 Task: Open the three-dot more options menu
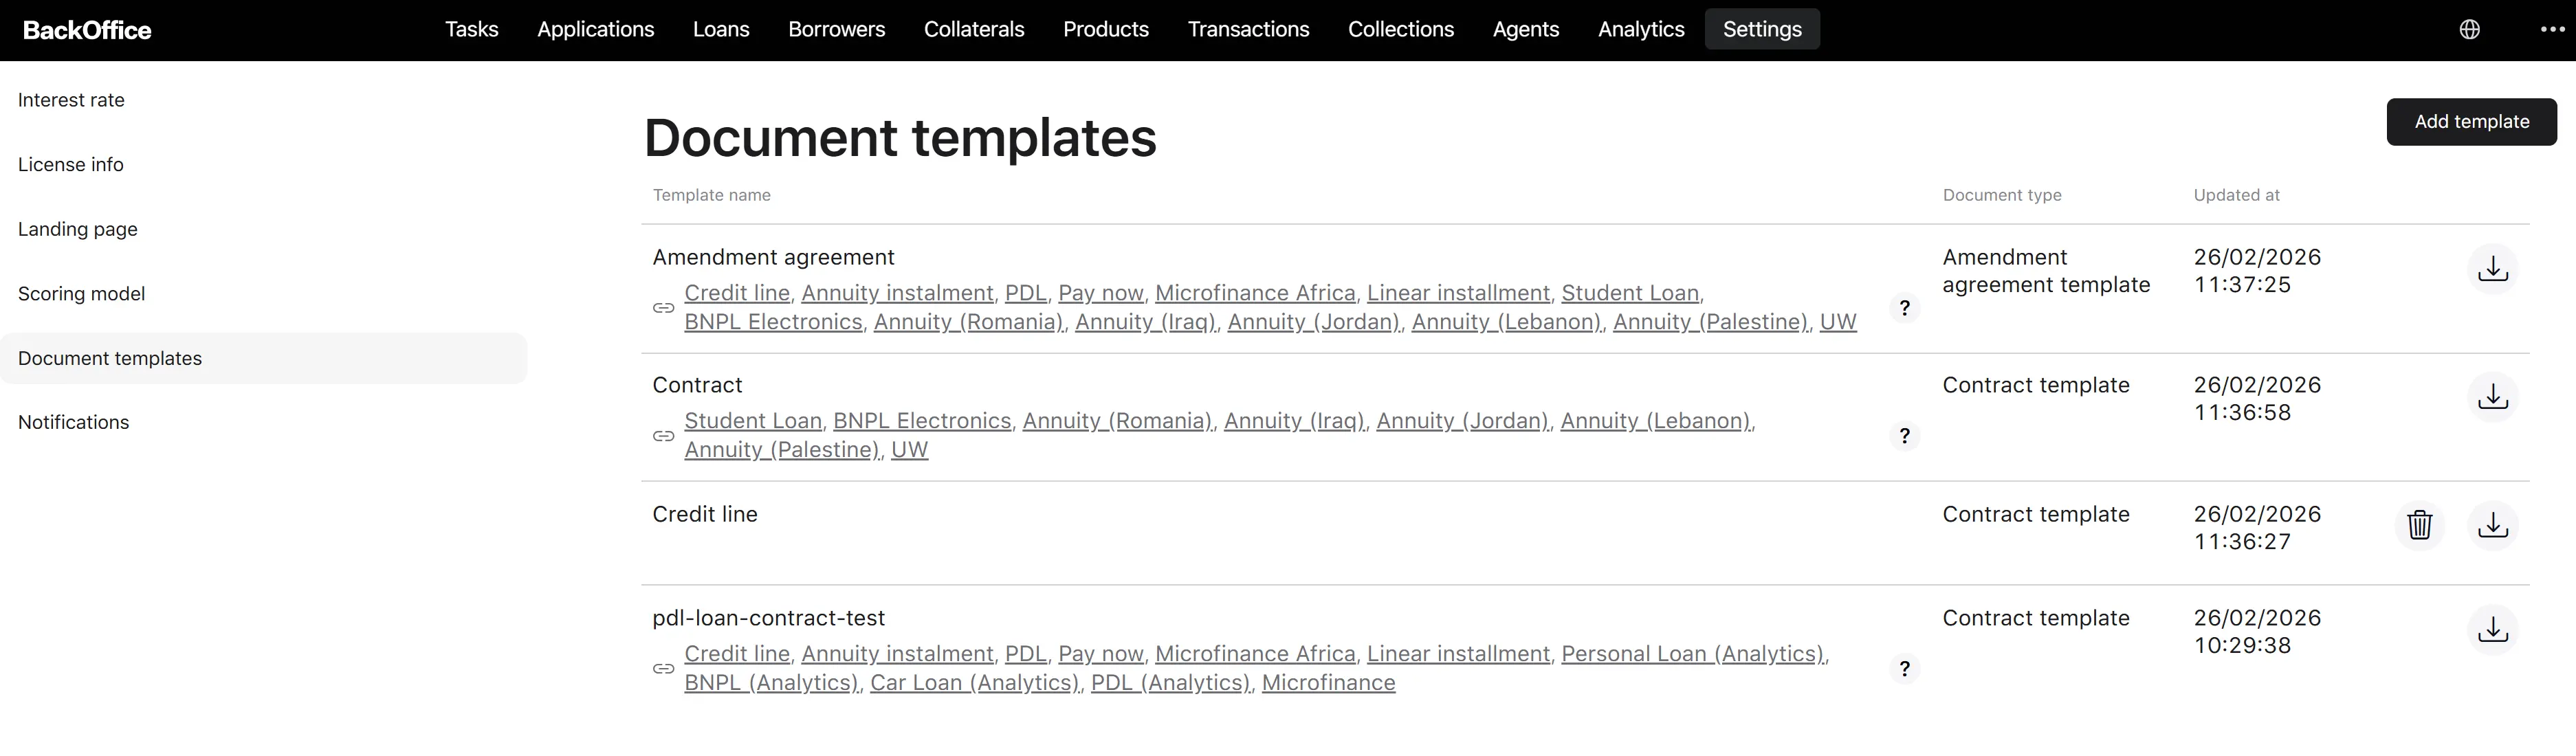[2553, 29]
